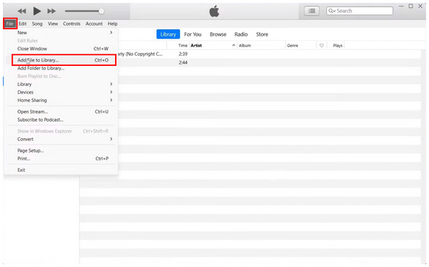This screenshot has height=267, width=429.
Task: Switch to the Library tab
Action: point(168,34)
